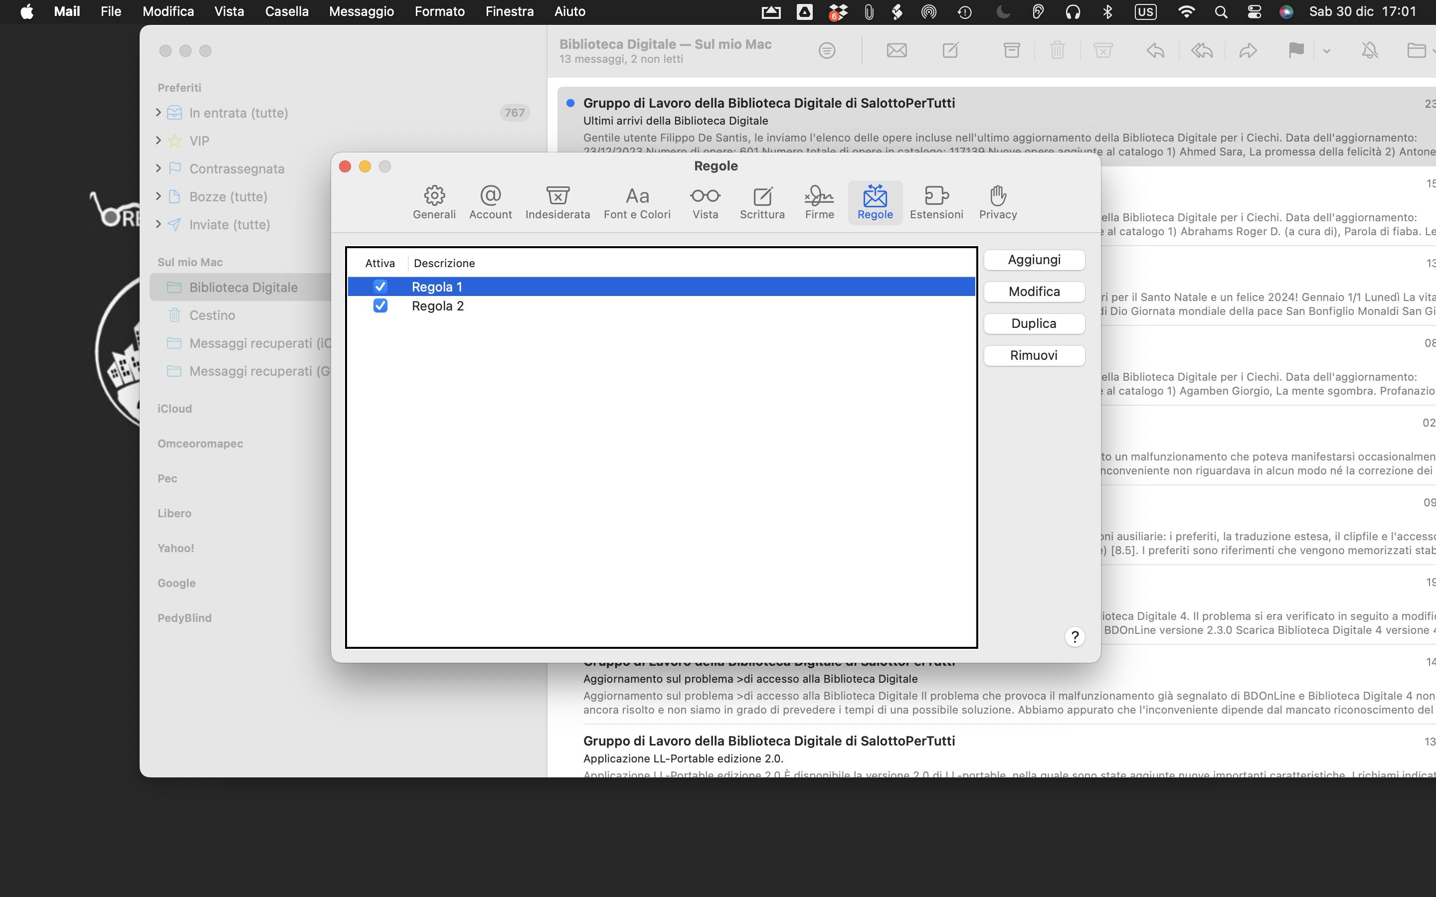Click the Contrassegnata flag icon in sidebar

coord(175,168)
